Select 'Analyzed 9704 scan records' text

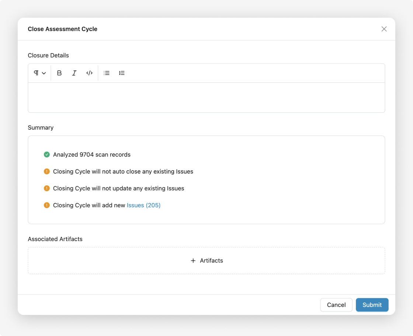pos(92,155)
